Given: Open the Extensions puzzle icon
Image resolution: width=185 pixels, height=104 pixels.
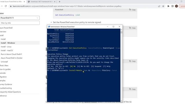Looking at the screenshot, I should pos(168,6).
